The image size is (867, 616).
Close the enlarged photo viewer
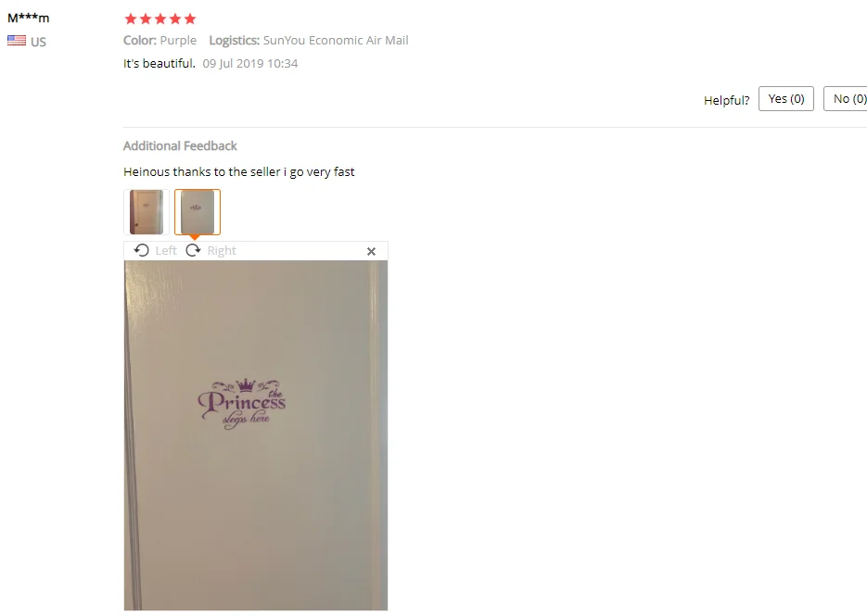click(x=371, y=251)
